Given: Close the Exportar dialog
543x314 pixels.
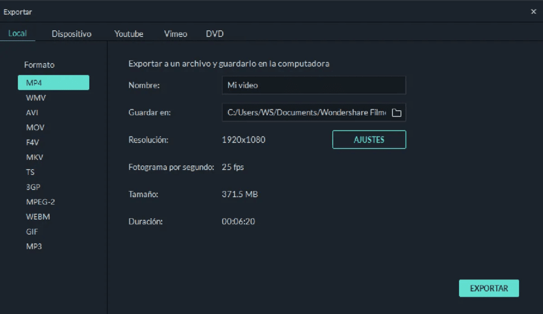Looking at the screenshot, I should (x=533, y=12).
